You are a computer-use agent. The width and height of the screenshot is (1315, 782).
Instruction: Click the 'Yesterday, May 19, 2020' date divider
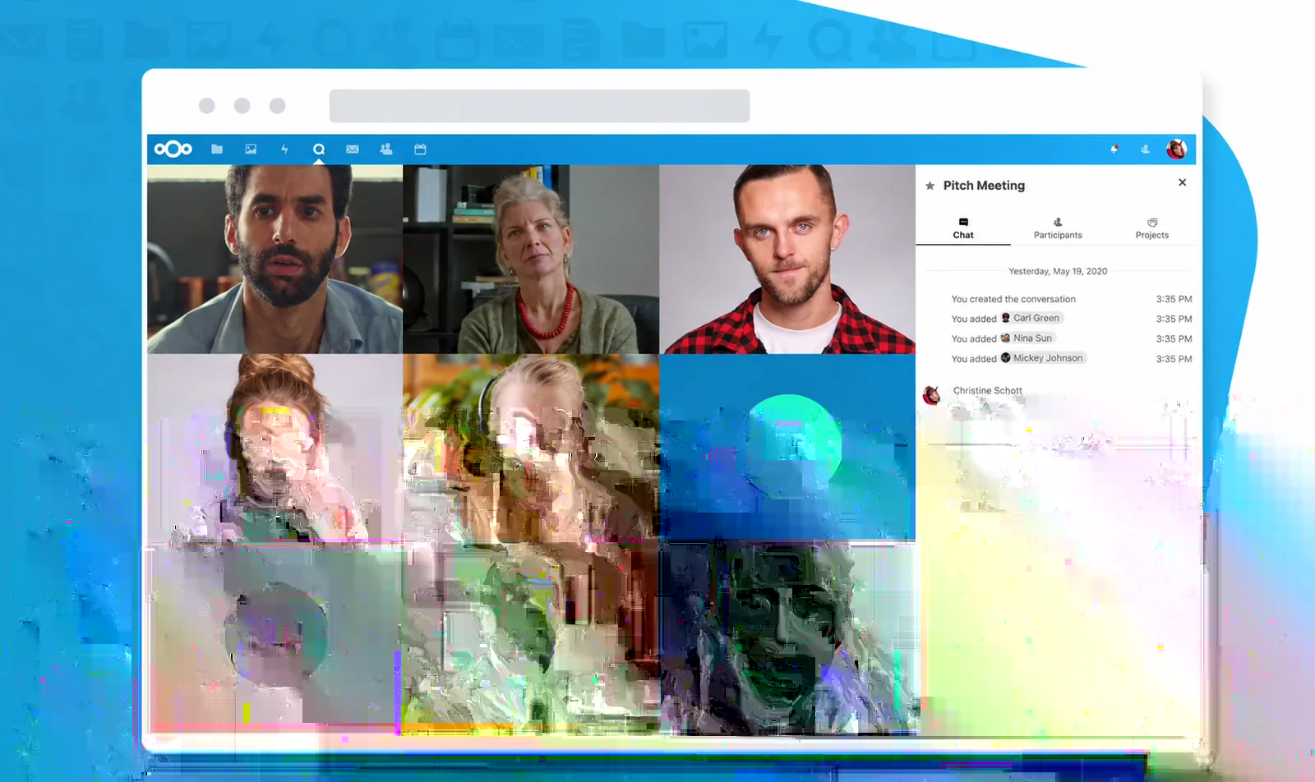[x=1058, y=271]
